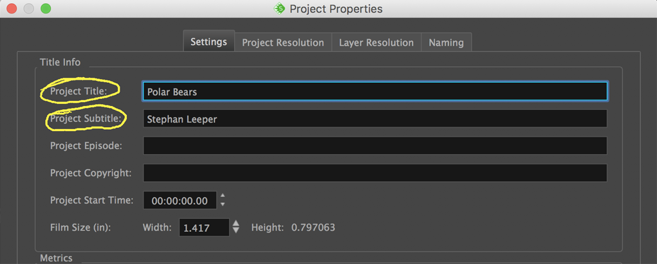Click the empty Project Copyright field
This screenshot has width=657, height=264.
click(x=375, y=173)
